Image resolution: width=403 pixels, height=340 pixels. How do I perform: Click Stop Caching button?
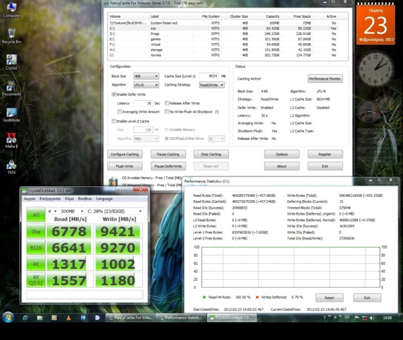[211, 154]
